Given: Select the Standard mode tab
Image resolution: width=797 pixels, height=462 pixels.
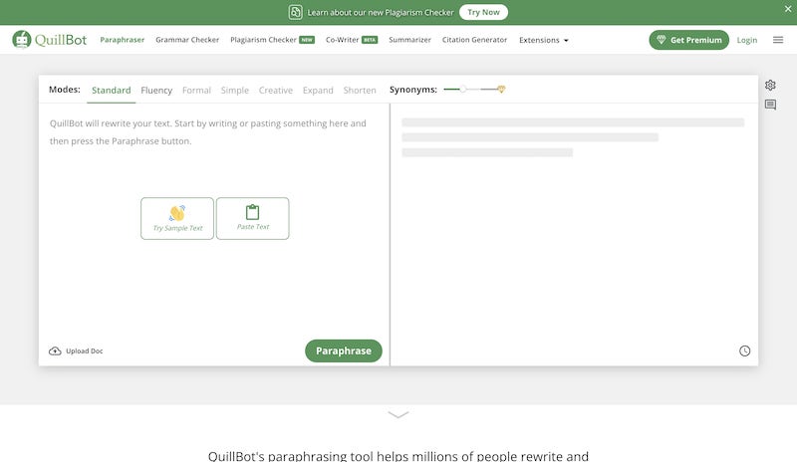Looking at the screenshot, I should 111,90.
